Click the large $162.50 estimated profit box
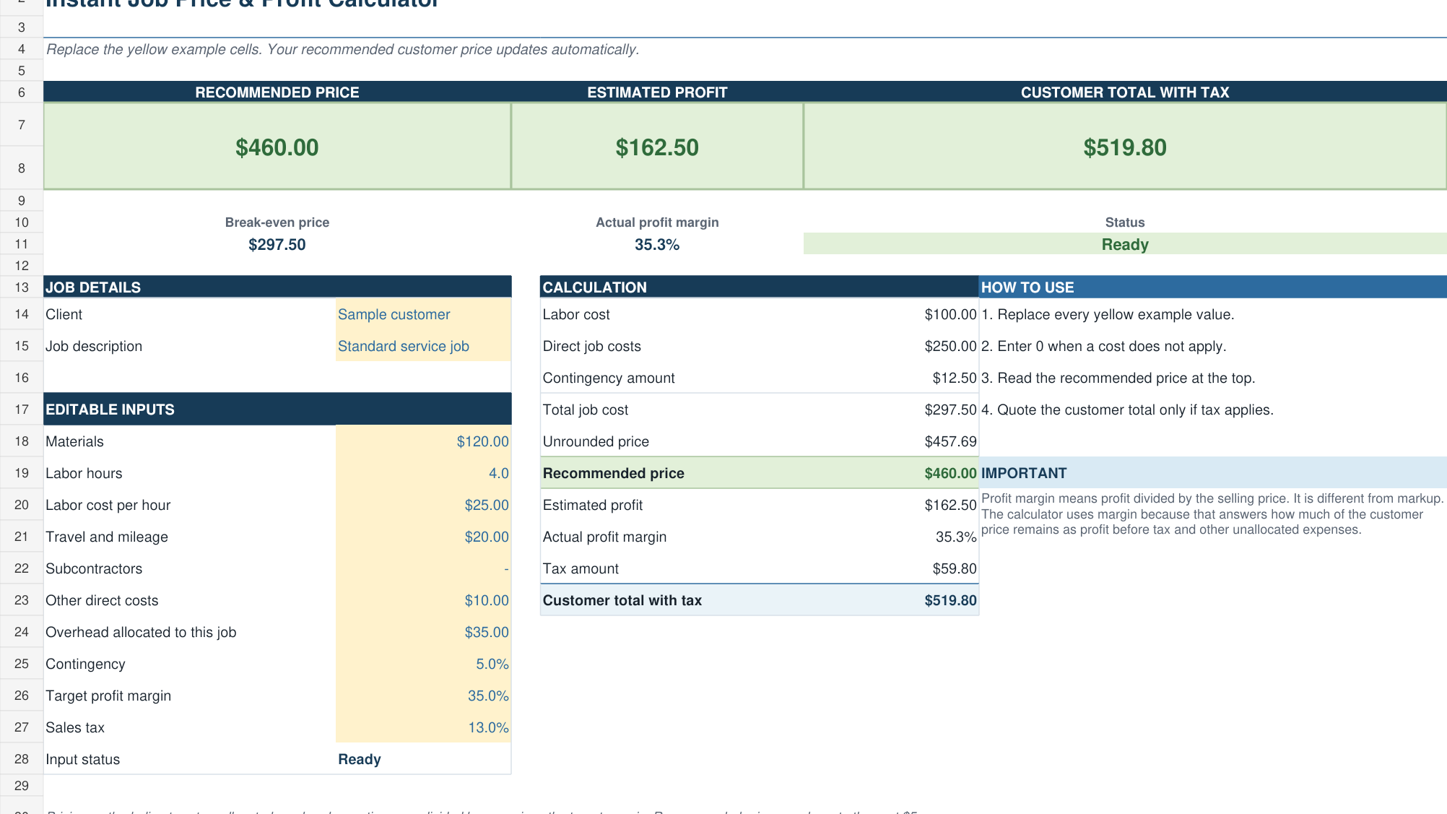 pos(657,147)
